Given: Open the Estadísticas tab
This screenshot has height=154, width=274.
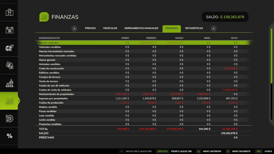Looking at the screenshot, I should coord(194,28).
